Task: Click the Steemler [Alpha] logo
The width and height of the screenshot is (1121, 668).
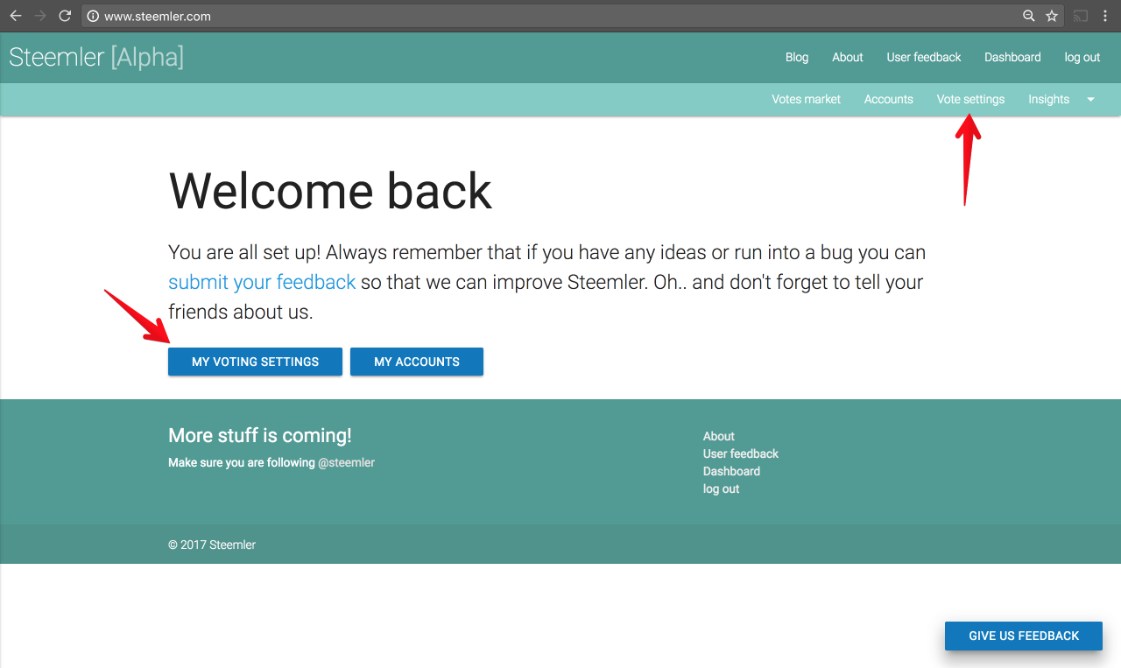Action: click(96, 57)
